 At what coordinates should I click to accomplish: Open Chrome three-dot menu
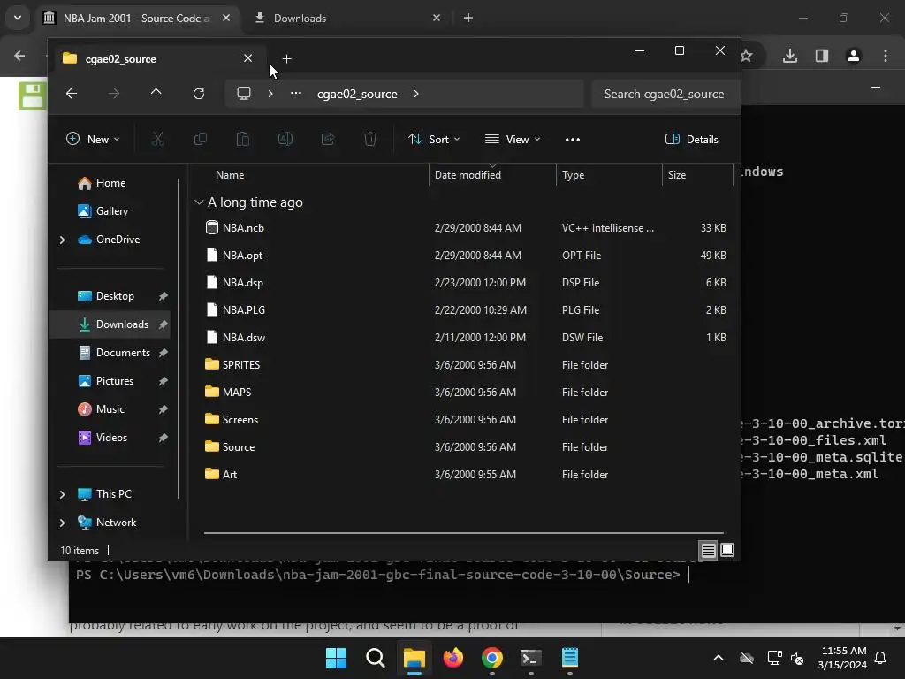click(x=886, y=56)
